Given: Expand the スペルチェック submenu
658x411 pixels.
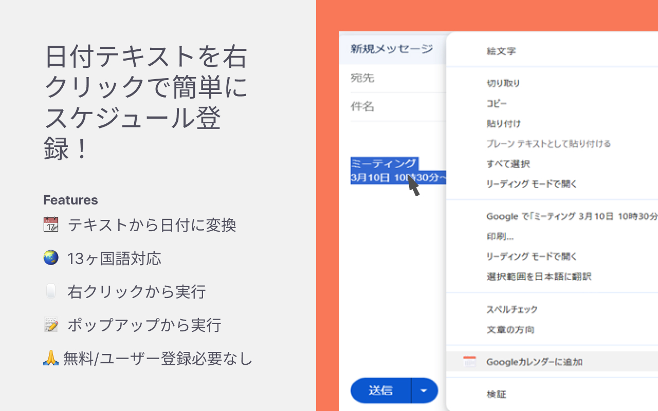Looking at the screenshot, I should coord(511,309).
